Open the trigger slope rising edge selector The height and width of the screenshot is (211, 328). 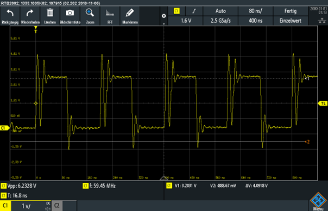tap(194, 11)
